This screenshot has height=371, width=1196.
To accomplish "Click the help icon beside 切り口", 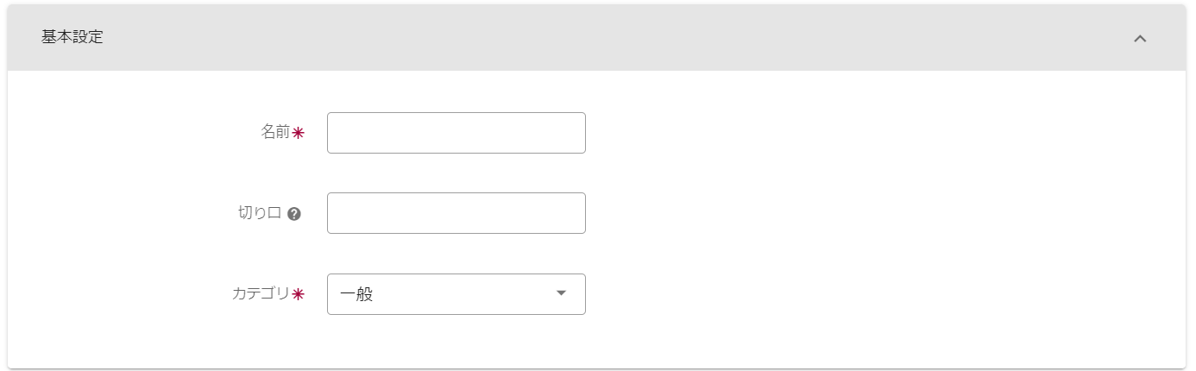I will 294,214.
